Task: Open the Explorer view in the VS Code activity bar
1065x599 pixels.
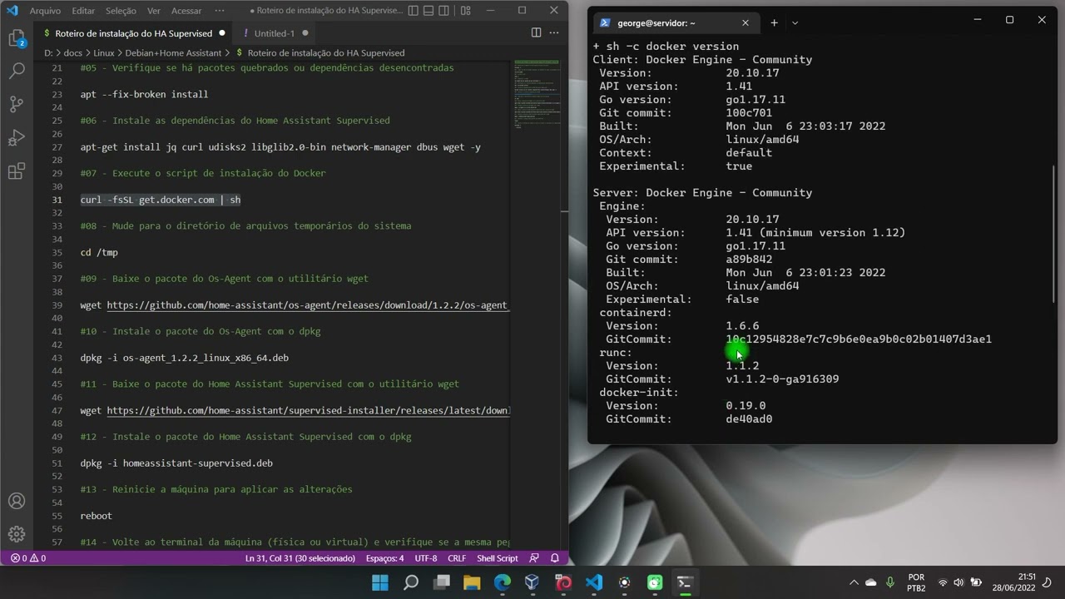Action: click(x=17, y=37)
